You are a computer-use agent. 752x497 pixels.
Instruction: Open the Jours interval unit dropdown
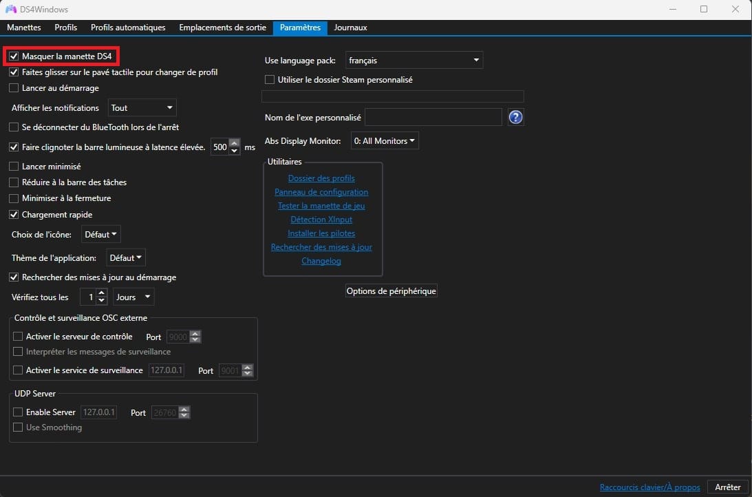click(x=133, y=297)
